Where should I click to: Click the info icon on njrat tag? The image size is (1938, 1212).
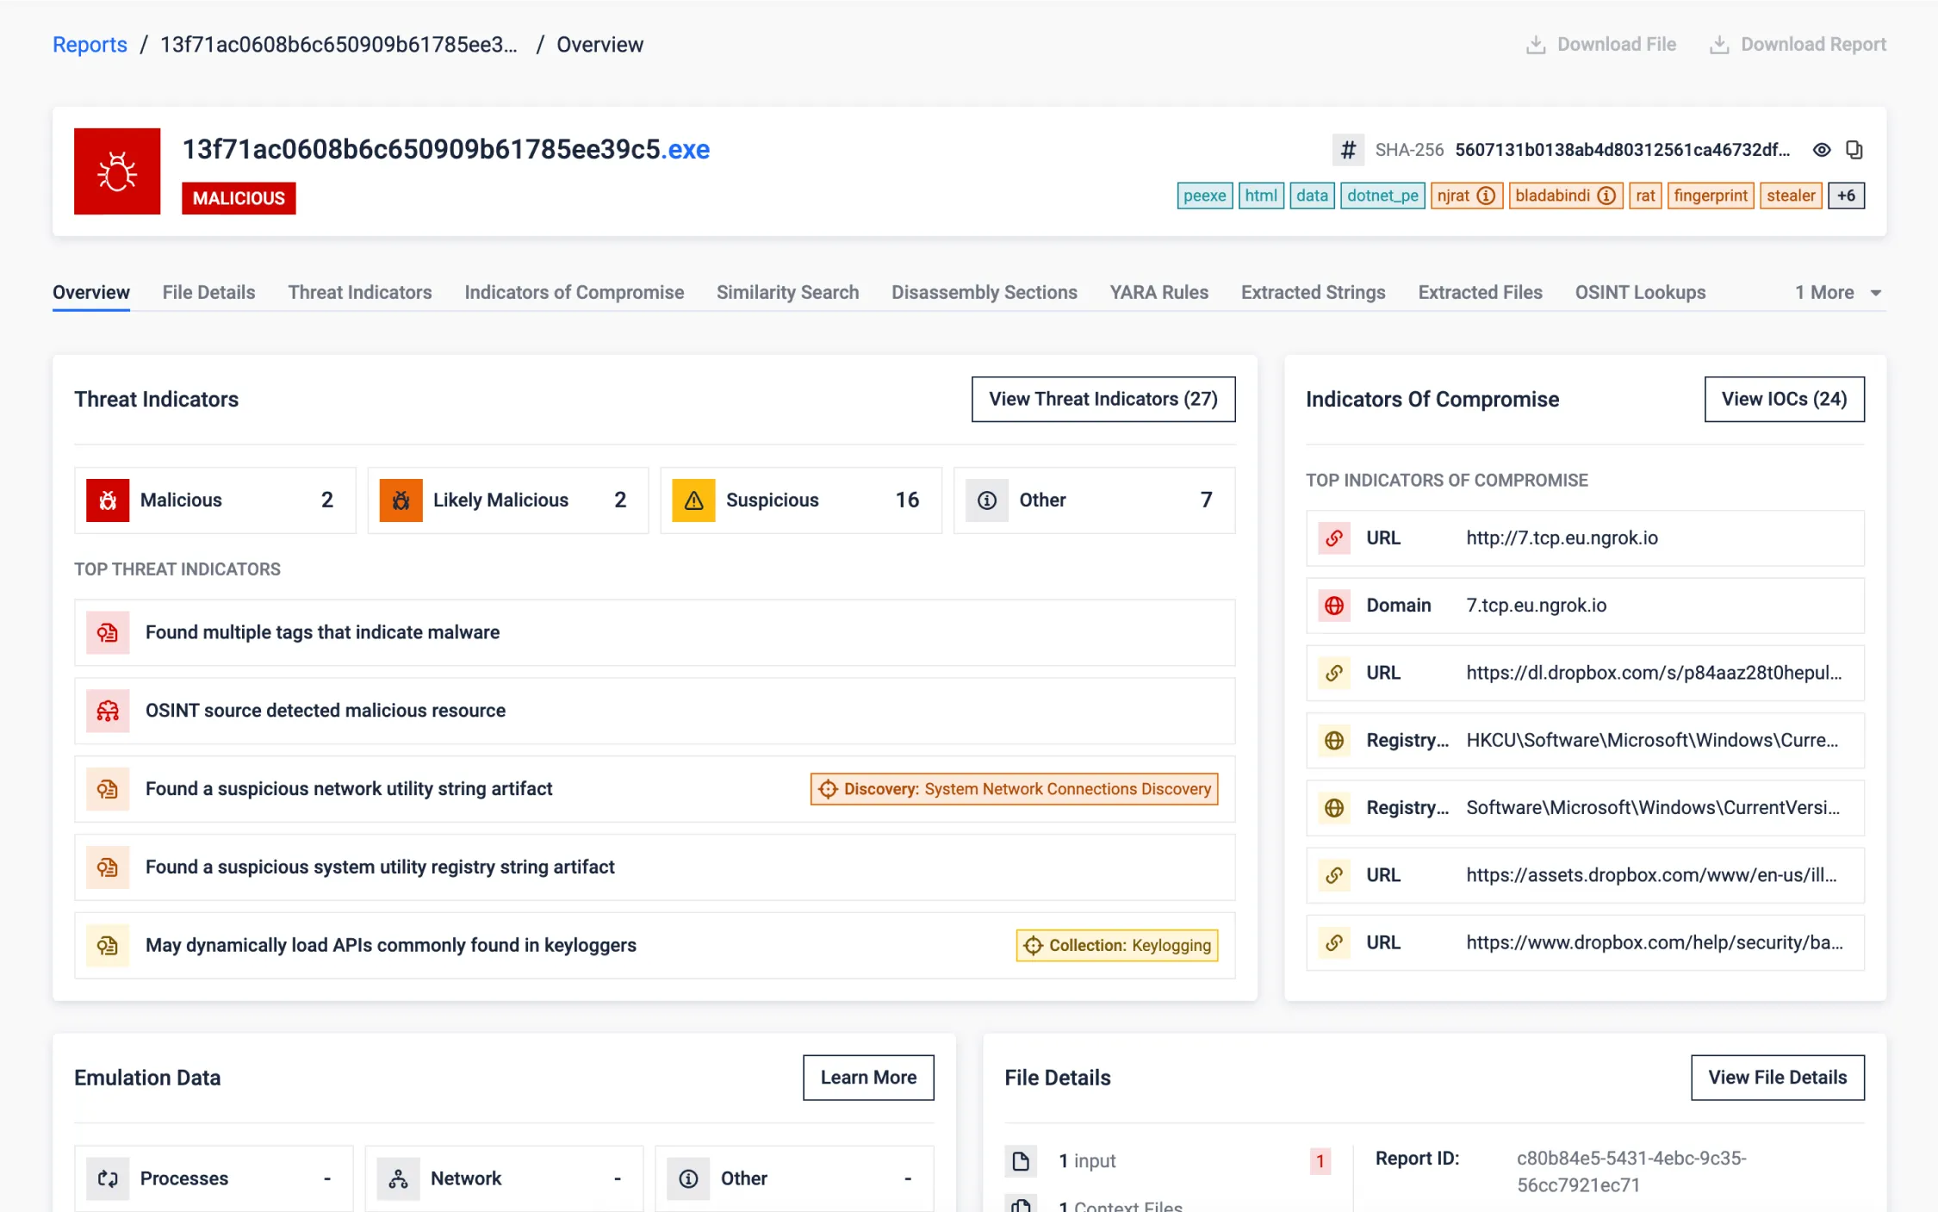1486,196
